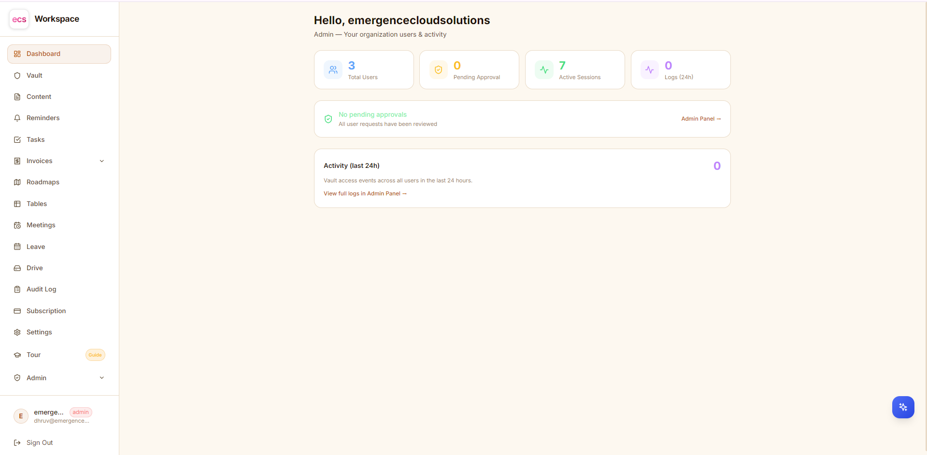This screenshot has height=455, width=927.
Task: Open the Leave page
Action: [59, 247]
